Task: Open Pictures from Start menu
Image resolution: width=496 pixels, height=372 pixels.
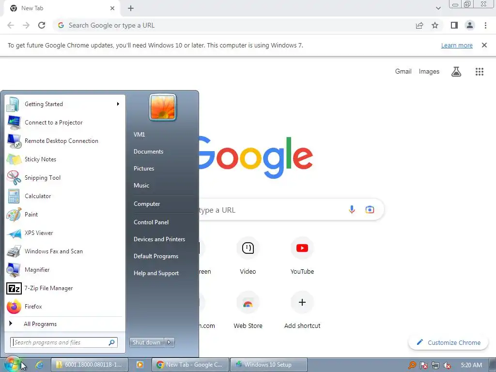Action: 143,169
